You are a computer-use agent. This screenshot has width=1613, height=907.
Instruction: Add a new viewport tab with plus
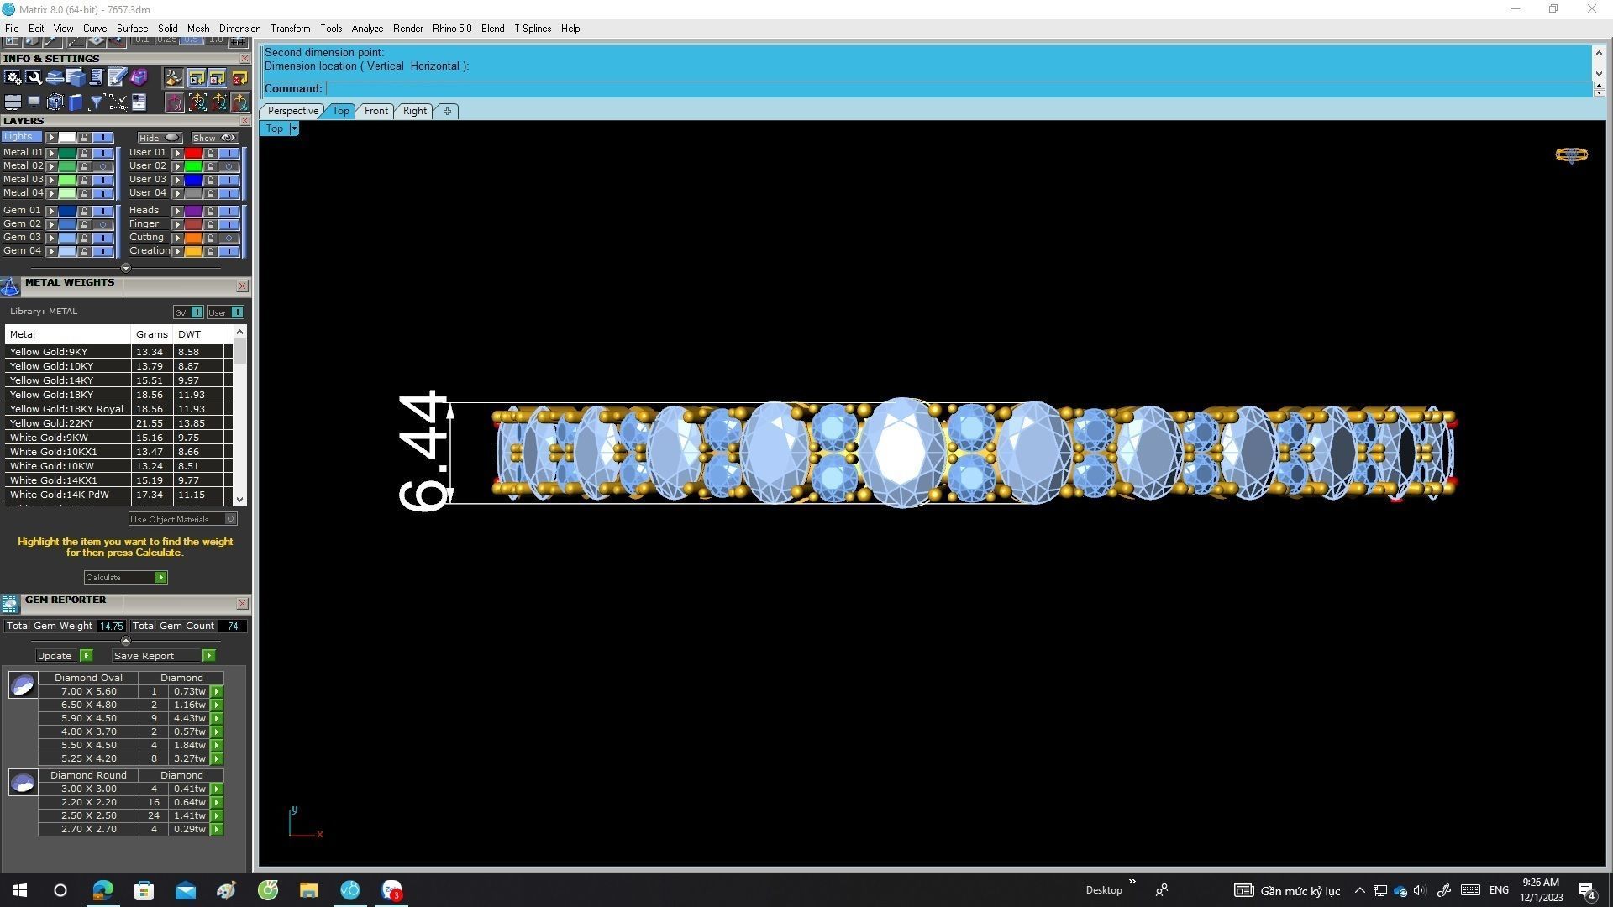[447, 111]
